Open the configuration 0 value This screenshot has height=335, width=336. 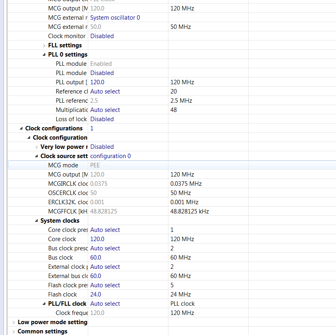110,156
